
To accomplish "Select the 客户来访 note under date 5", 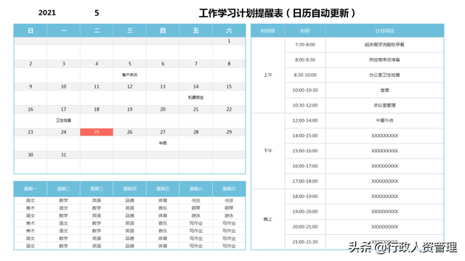I will (129, 75).
